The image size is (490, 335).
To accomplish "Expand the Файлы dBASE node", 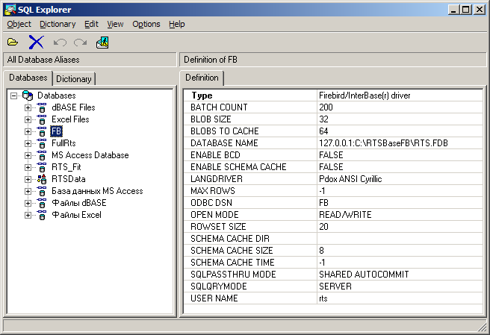I will (x=28, y=203).
